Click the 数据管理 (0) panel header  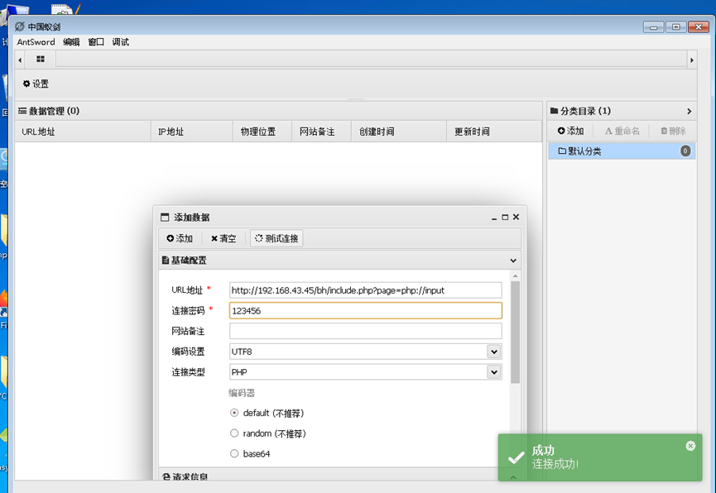(x=277, y=111)
